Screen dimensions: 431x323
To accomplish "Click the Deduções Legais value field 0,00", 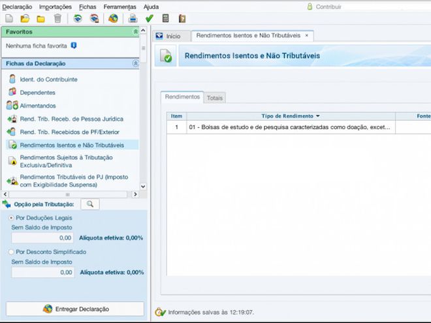I will (x=42, y=238).
